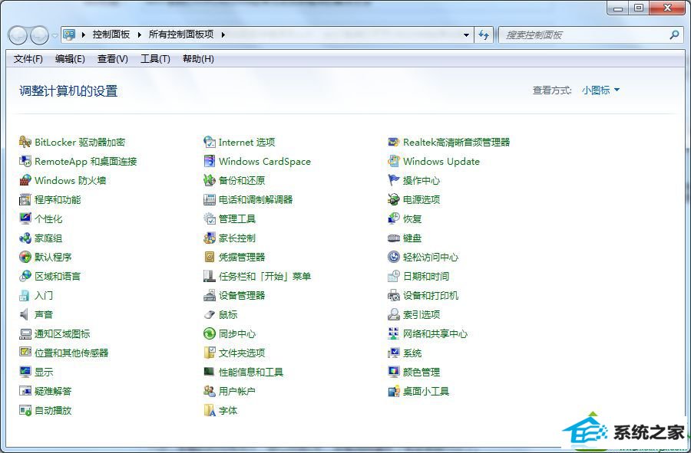This screenshot has height=453, width=691.
Task: Click the RemoteApp 和桌面连接 icon
Action: point(25,162)
